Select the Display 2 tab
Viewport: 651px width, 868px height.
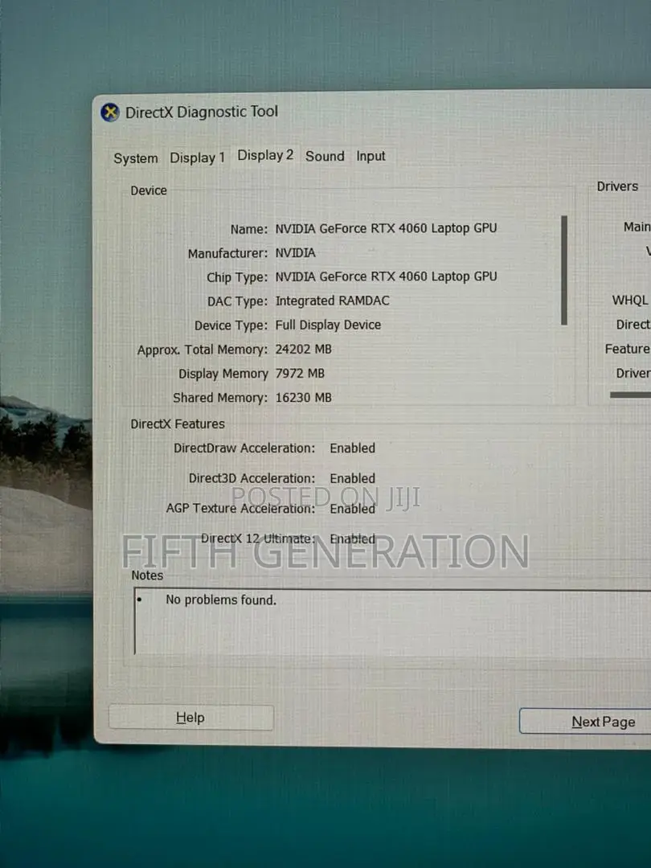click(x=265, y=156)
